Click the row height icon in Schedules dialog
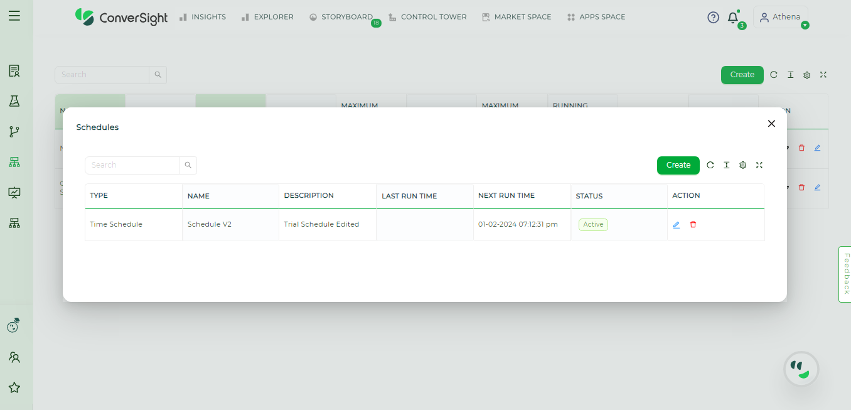851x410 pixels. click(727, 165)
